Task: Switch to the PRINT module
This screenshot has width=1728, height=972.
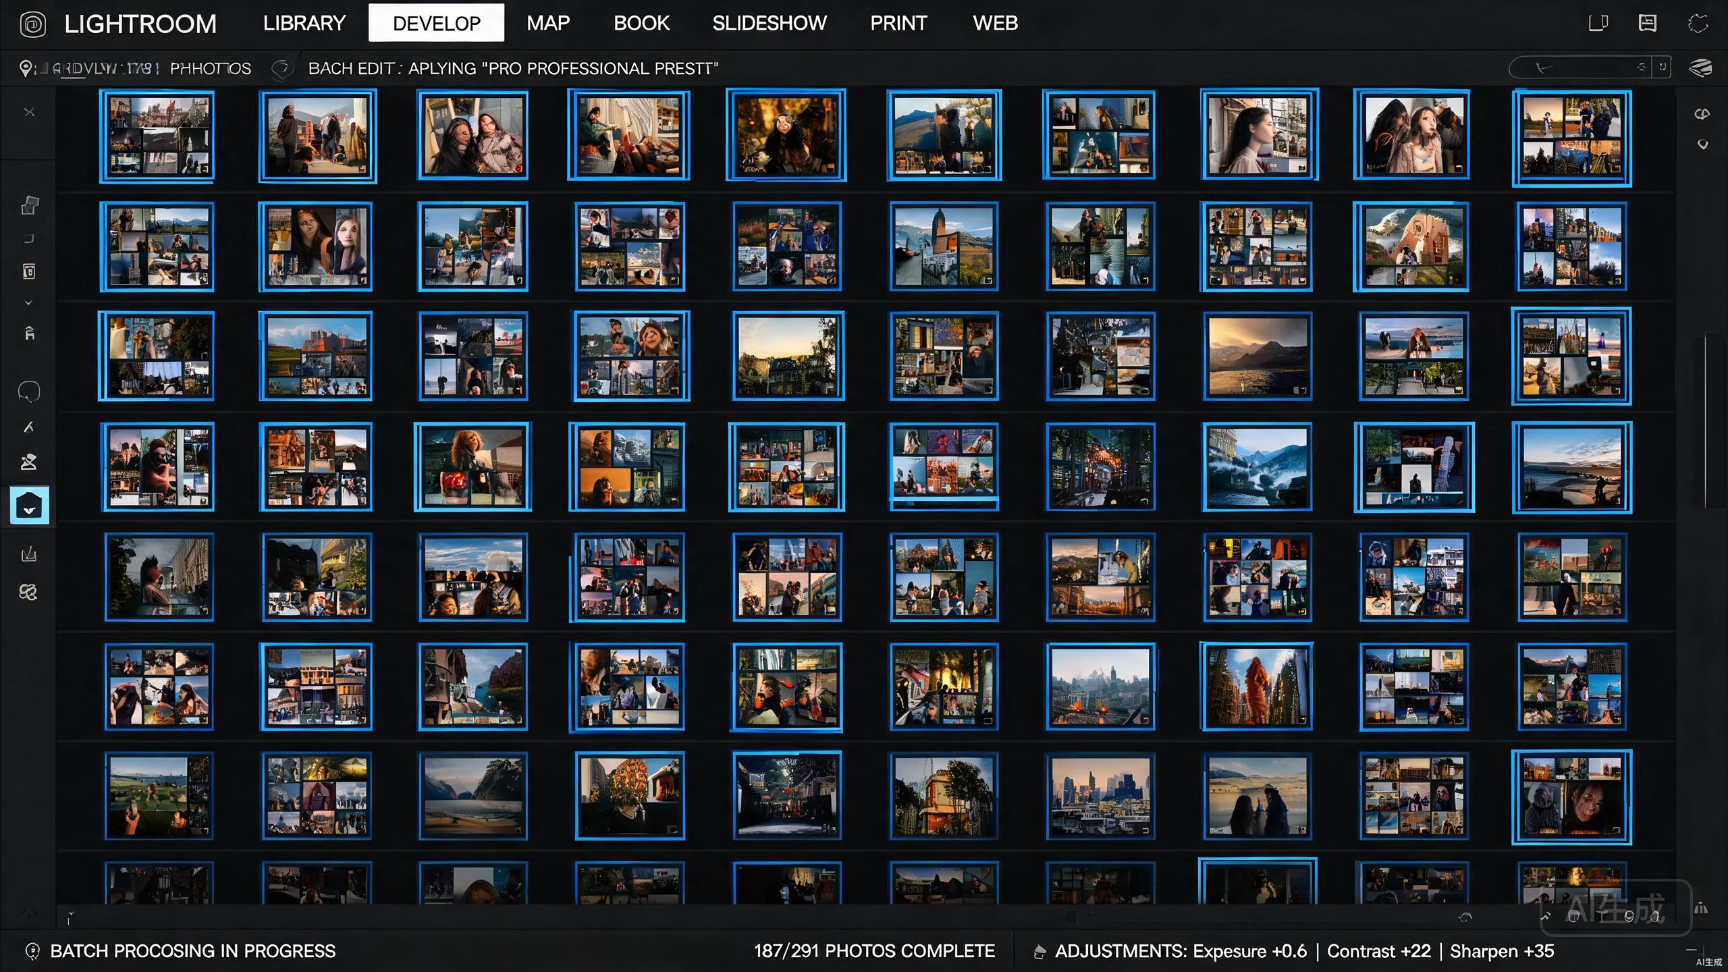Action: click(x=898, y=23)
